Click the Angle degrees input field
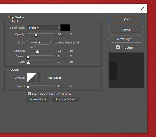 (x=43, y=43)
